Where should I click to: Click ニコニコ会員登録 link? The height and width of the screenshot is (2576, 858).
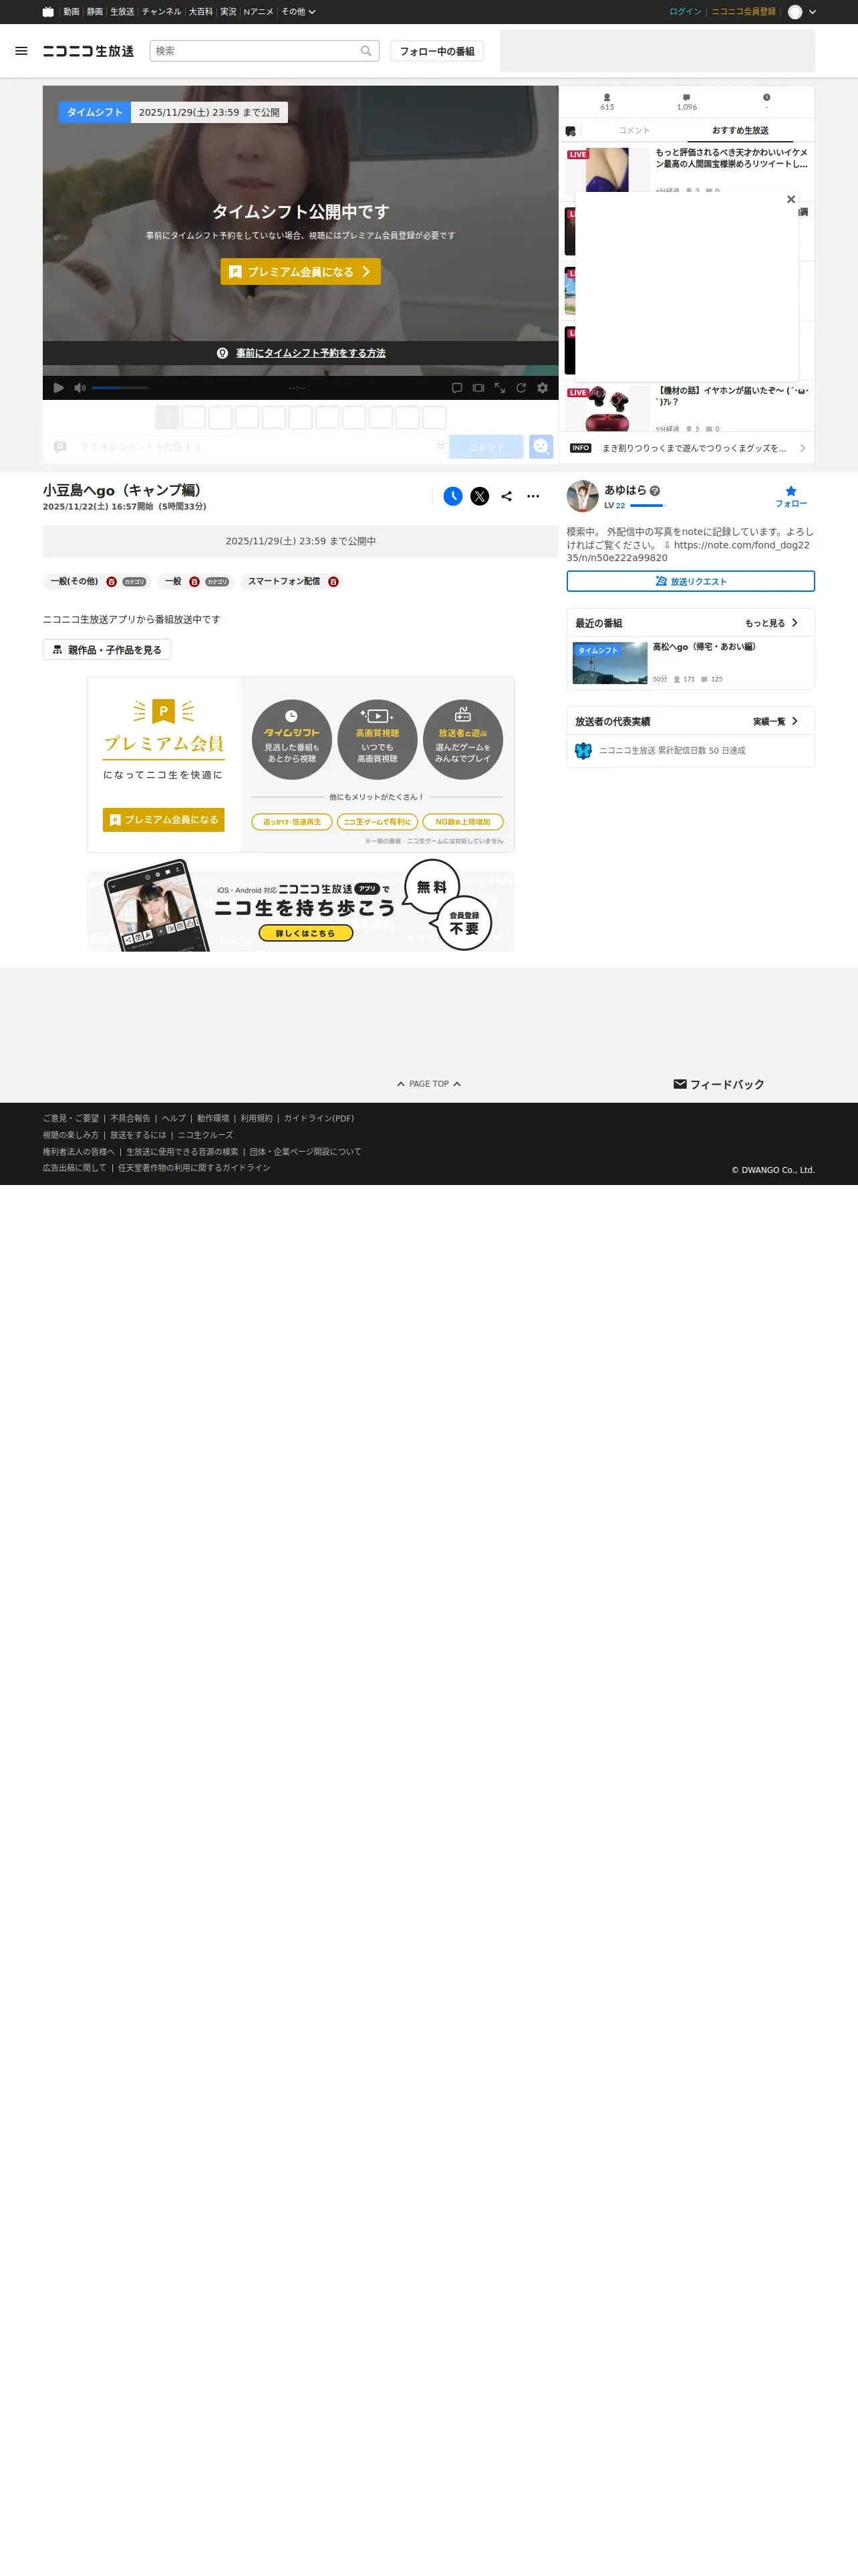coord(743,12)
